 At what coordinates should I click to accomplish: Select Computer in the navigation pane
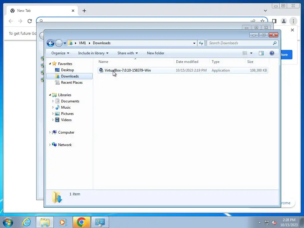66,132
